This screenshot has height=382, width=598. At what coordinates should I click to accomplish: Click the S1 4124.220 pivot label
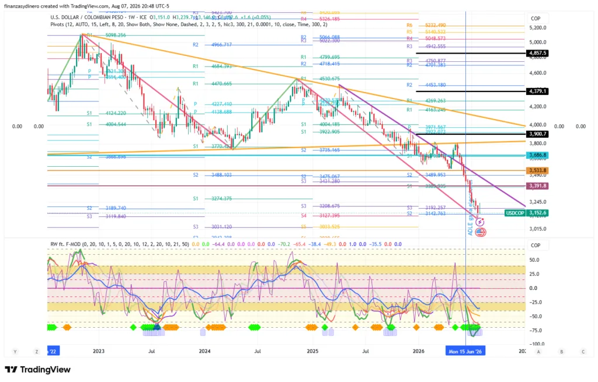point(106,113)
